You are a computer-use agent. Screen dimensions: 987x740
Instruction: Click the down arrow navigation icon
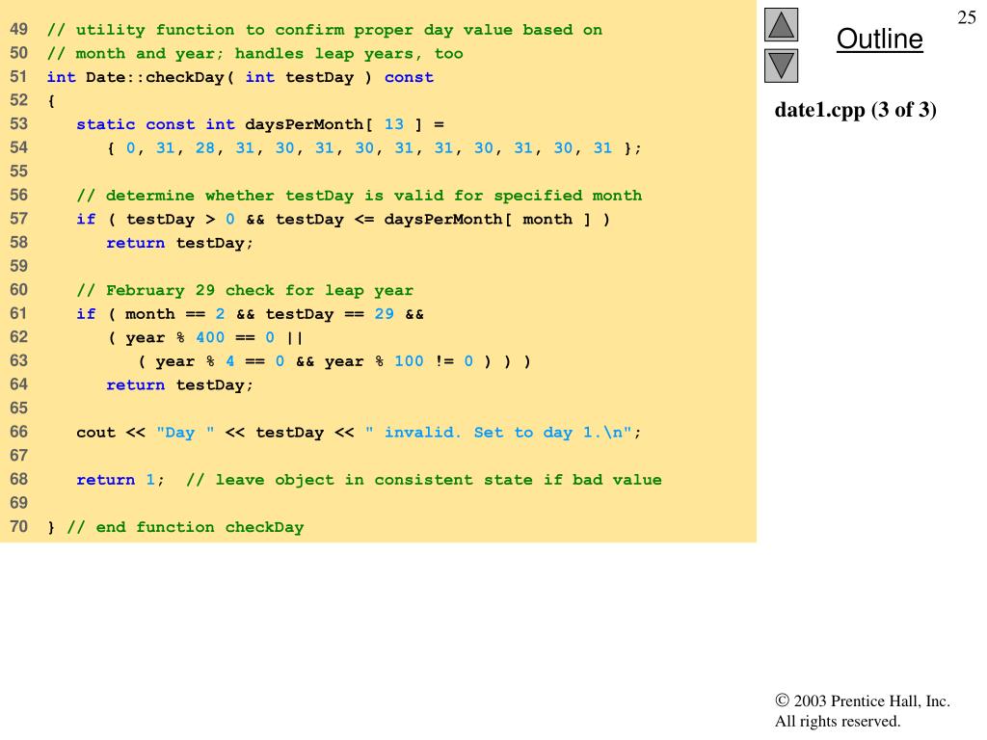pos(783,66)
